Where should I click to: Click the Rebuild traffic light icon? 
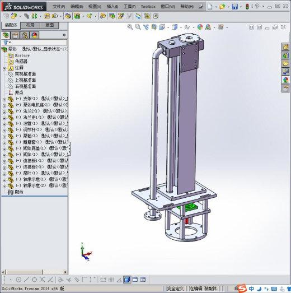247,7
